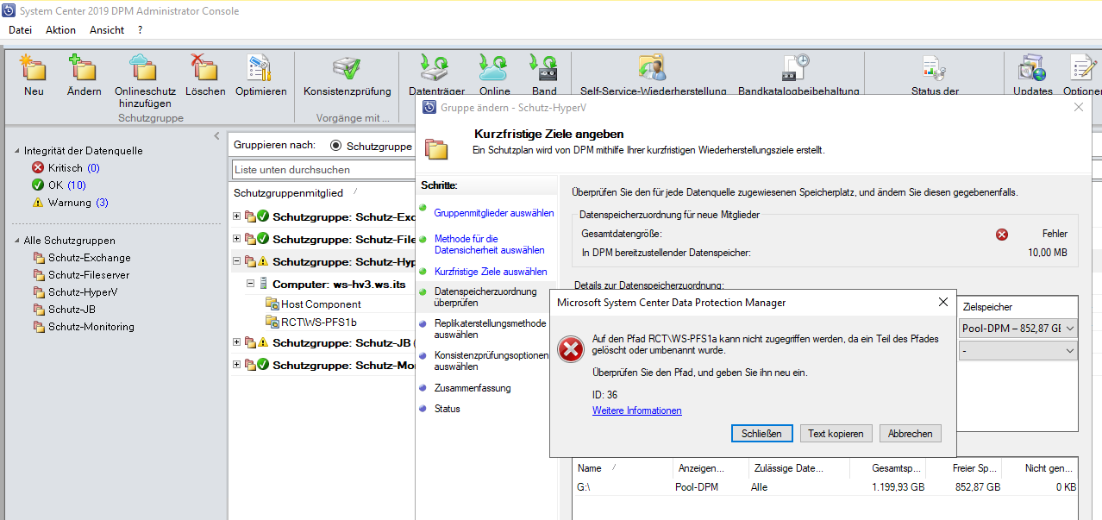The width and height of the screenshot is (1102, 520).
Task: Select Schutz-JB in sidebar tree
Action: [x=72, y=310]
